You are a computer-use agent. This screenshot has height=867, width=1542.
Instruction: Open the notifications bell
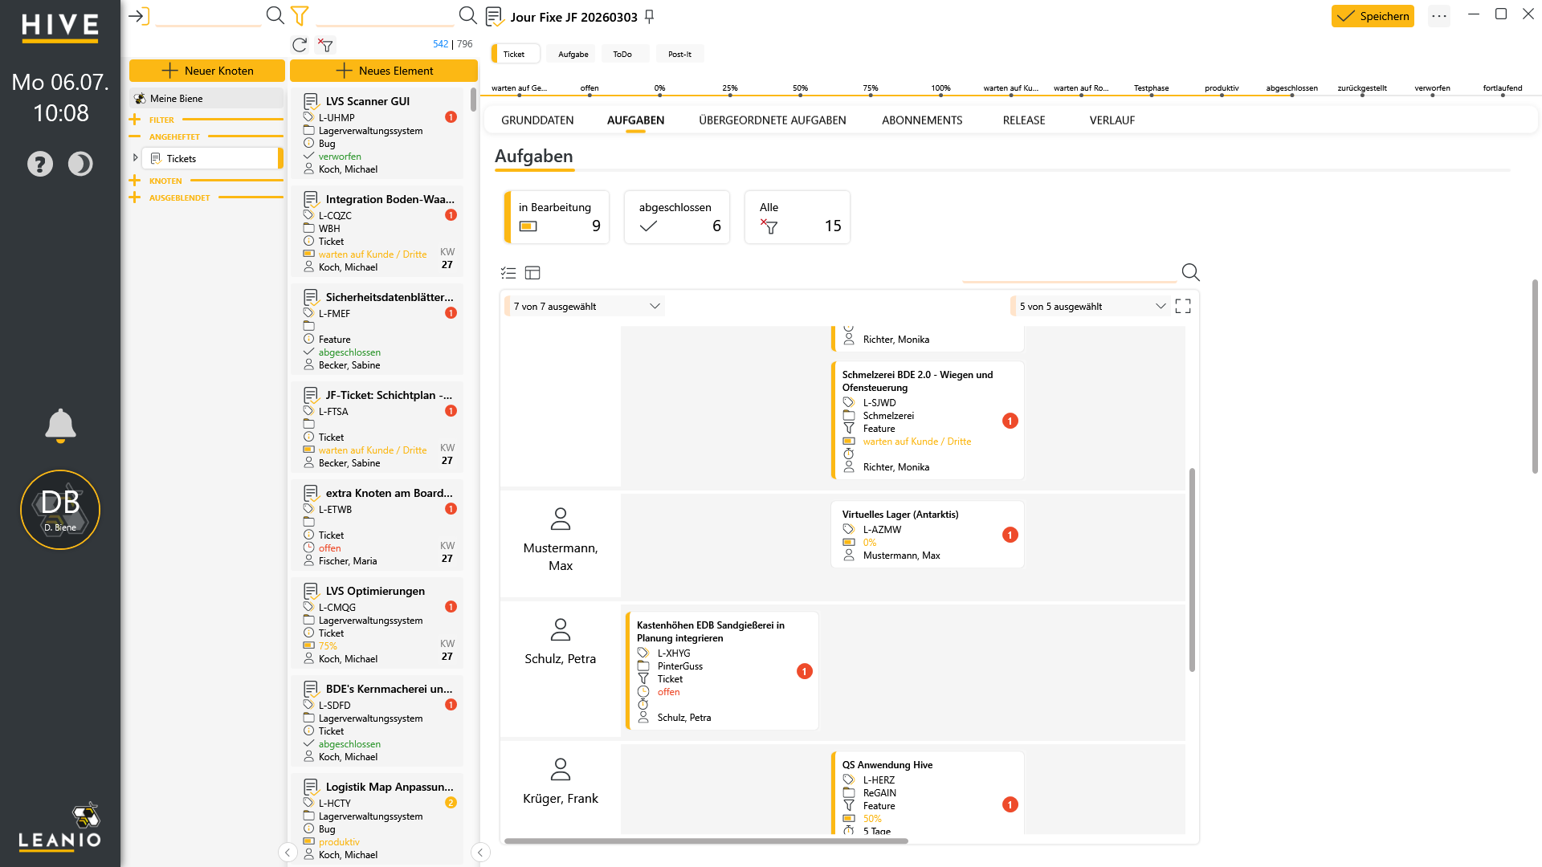pos(60,425)
